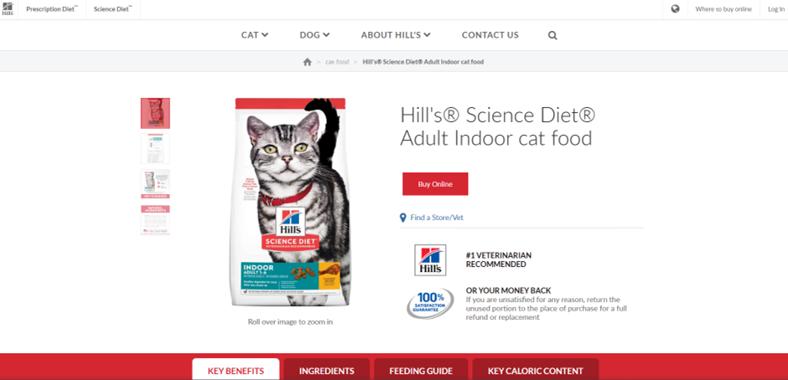Click the 100% Satisfaction Guarantee seal

pyautogui.click(x=430, y=304)
